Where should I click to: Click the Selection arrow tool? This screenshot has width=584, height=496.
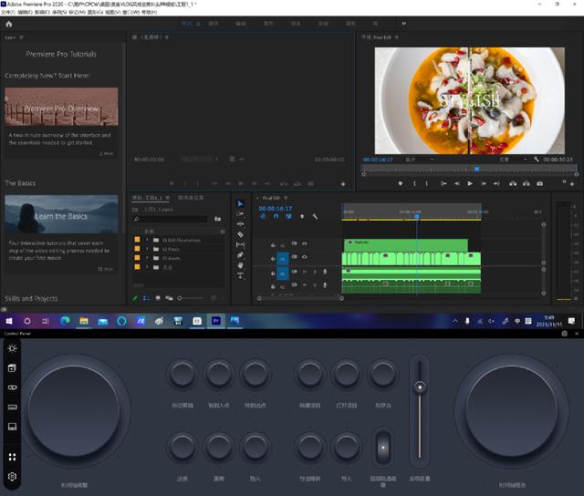[240, 203]
